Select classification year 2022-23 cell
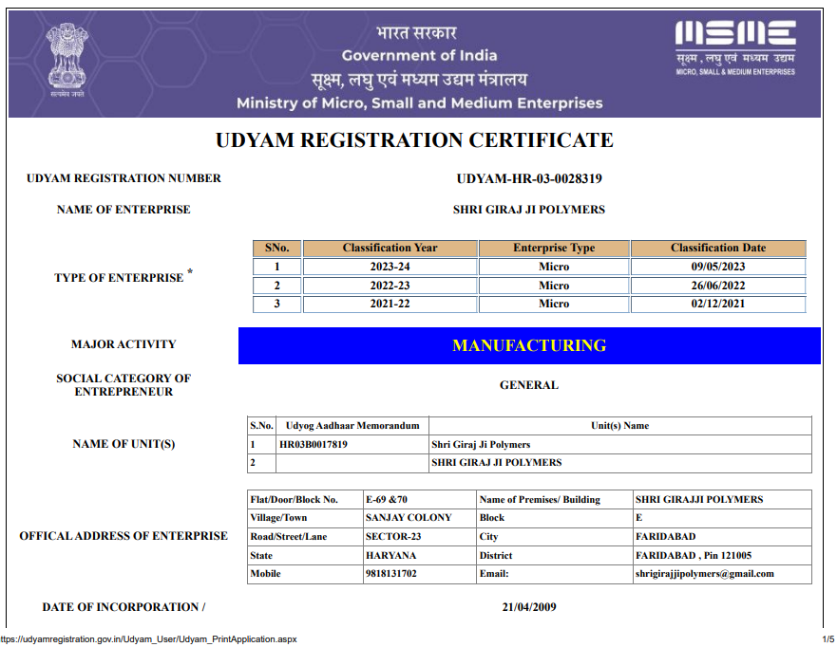Viewport: 837px width, 647px height. (390, 286)
